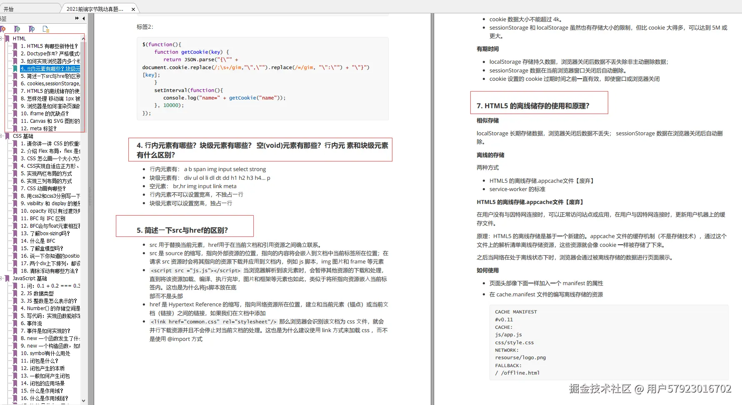Open bookmark '3. 如何实现浏览器内多个标'

point(50,61)
